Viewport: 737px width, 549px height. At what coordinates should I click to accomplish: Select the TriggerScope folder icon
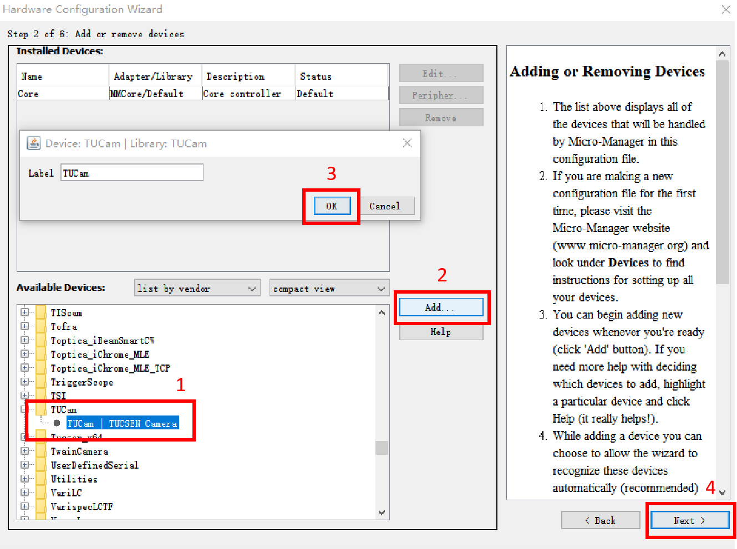pos(41,382)
